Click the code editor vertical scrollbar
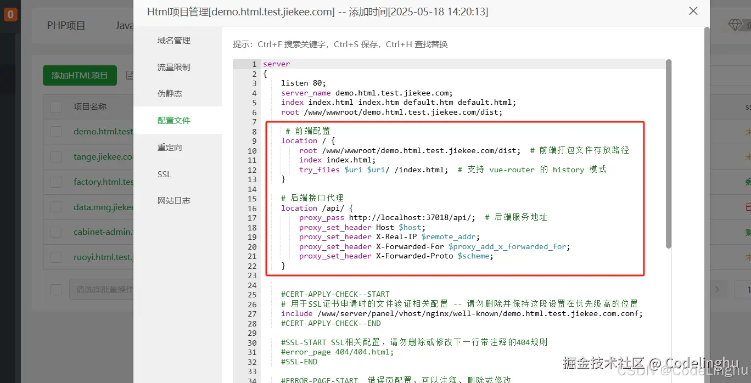Image resolution: width=751 pixels, height=383 pixels. click(668, 154)
